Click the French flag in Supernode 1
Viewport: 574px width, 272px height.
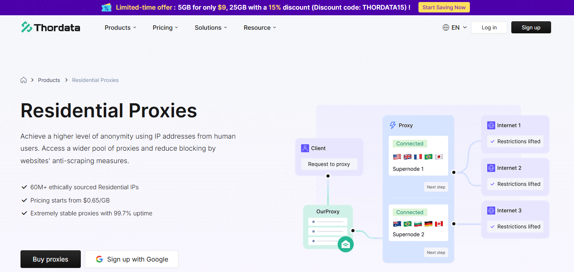[x=418, y=157]
